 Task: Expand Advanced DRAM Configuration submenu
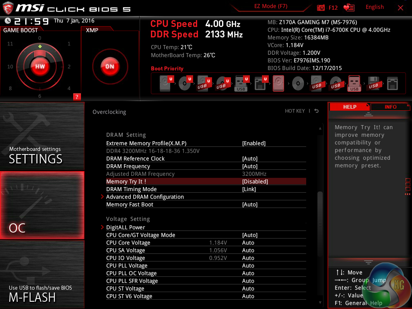pyautogui.click(x=145, y=197)
